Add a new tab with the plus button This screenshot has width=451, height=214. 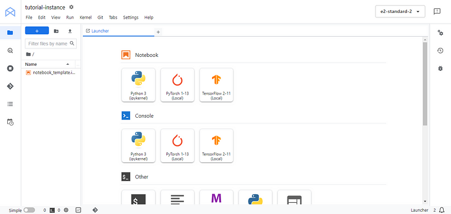158,32
